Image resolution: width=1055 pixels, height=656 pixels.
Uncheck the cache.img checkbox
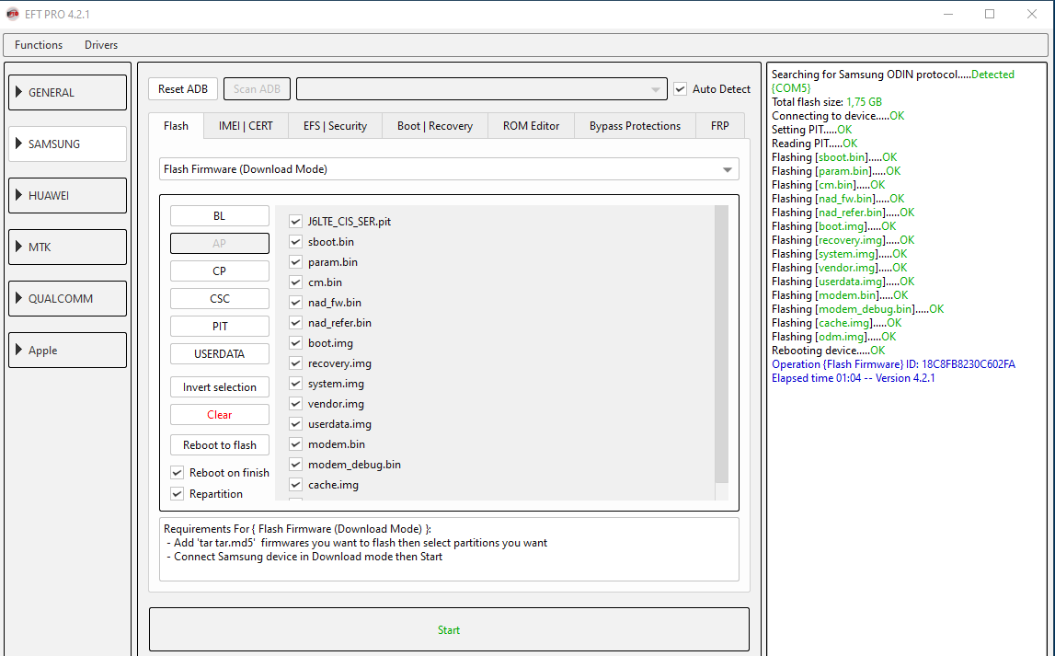point(295,485)
